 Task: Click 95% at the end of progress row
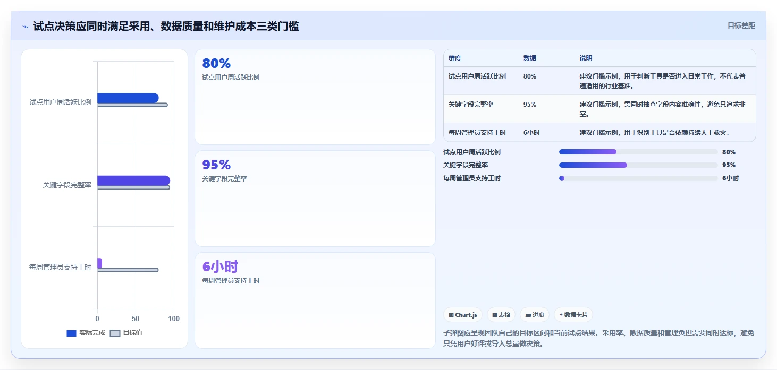729,165
